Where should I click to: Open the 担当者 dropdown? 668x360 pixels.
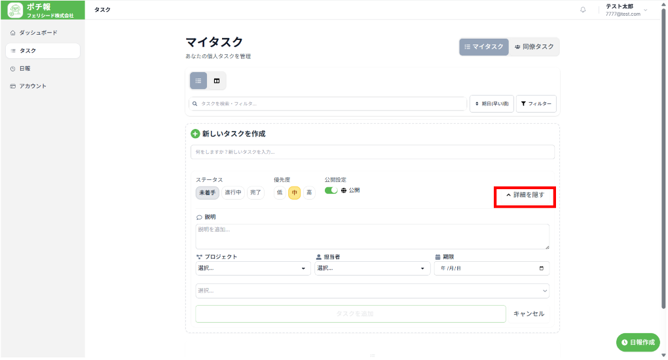tap(372, 268)
